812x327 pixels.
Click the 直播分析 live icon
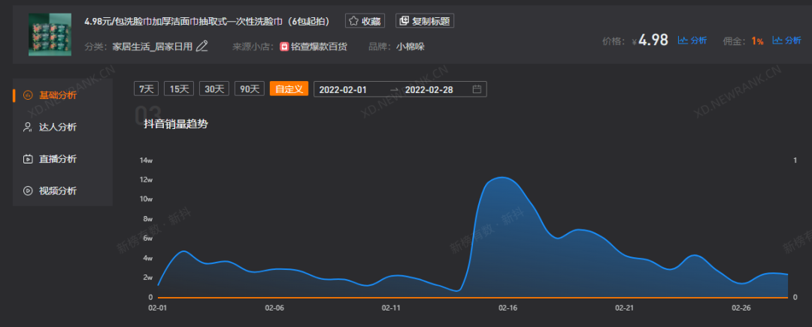pyautogui.click(x=28, y=159)
